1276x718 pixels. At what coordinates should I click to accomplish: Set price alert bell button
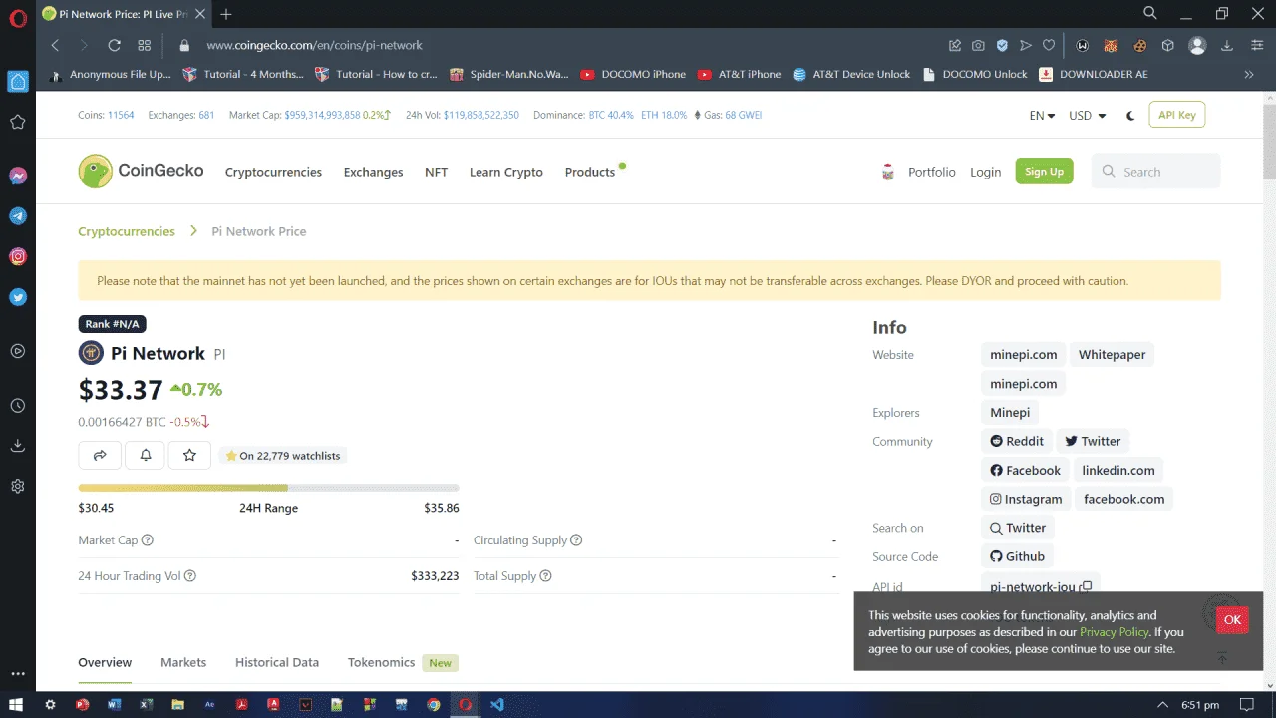point(145,455)
